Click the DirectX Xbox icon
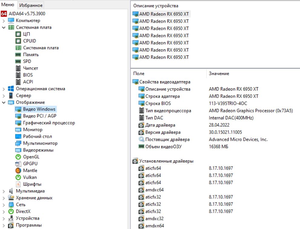300x229 pixels. tap(11, 211)
